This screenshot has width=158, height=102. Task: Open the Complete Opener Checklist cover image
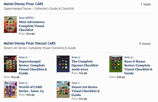point(63,64)
